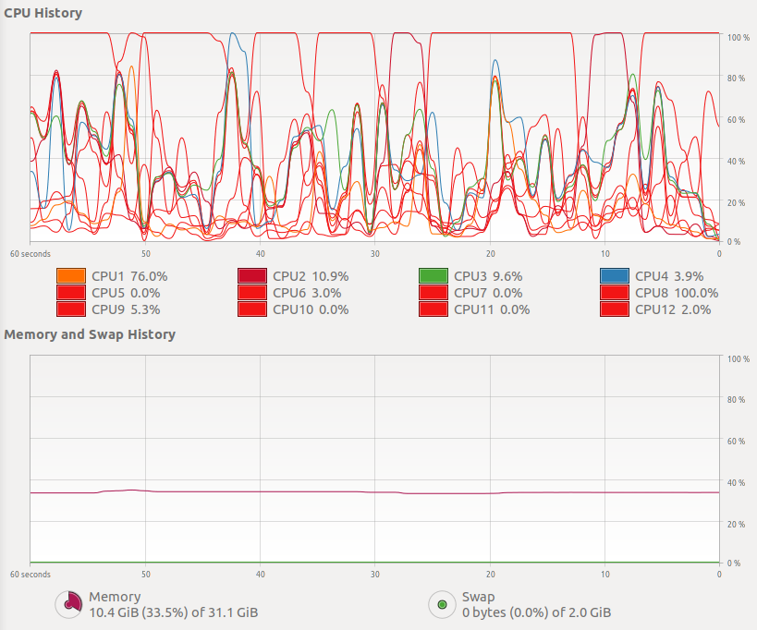Click the Swap label text

(479, 597)
